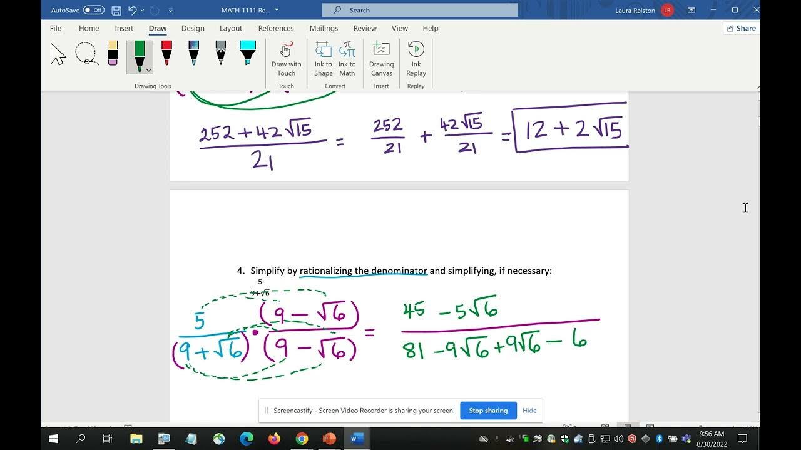Select the gray pencil tool
801x450 pixels.
220,53
